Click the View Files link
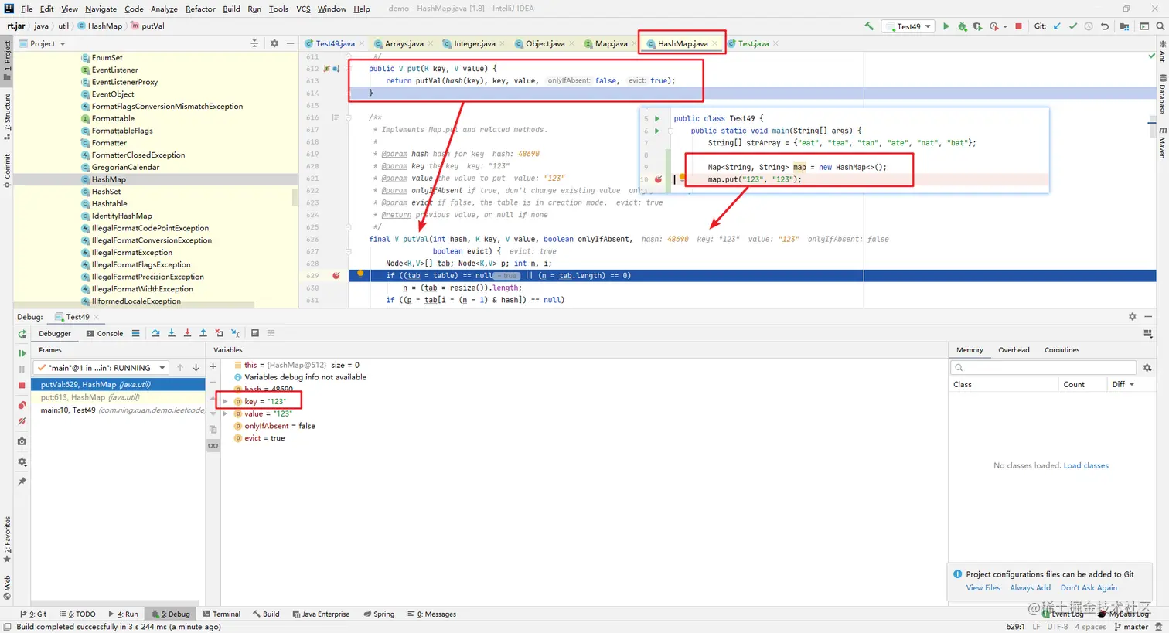 [983, 587]
